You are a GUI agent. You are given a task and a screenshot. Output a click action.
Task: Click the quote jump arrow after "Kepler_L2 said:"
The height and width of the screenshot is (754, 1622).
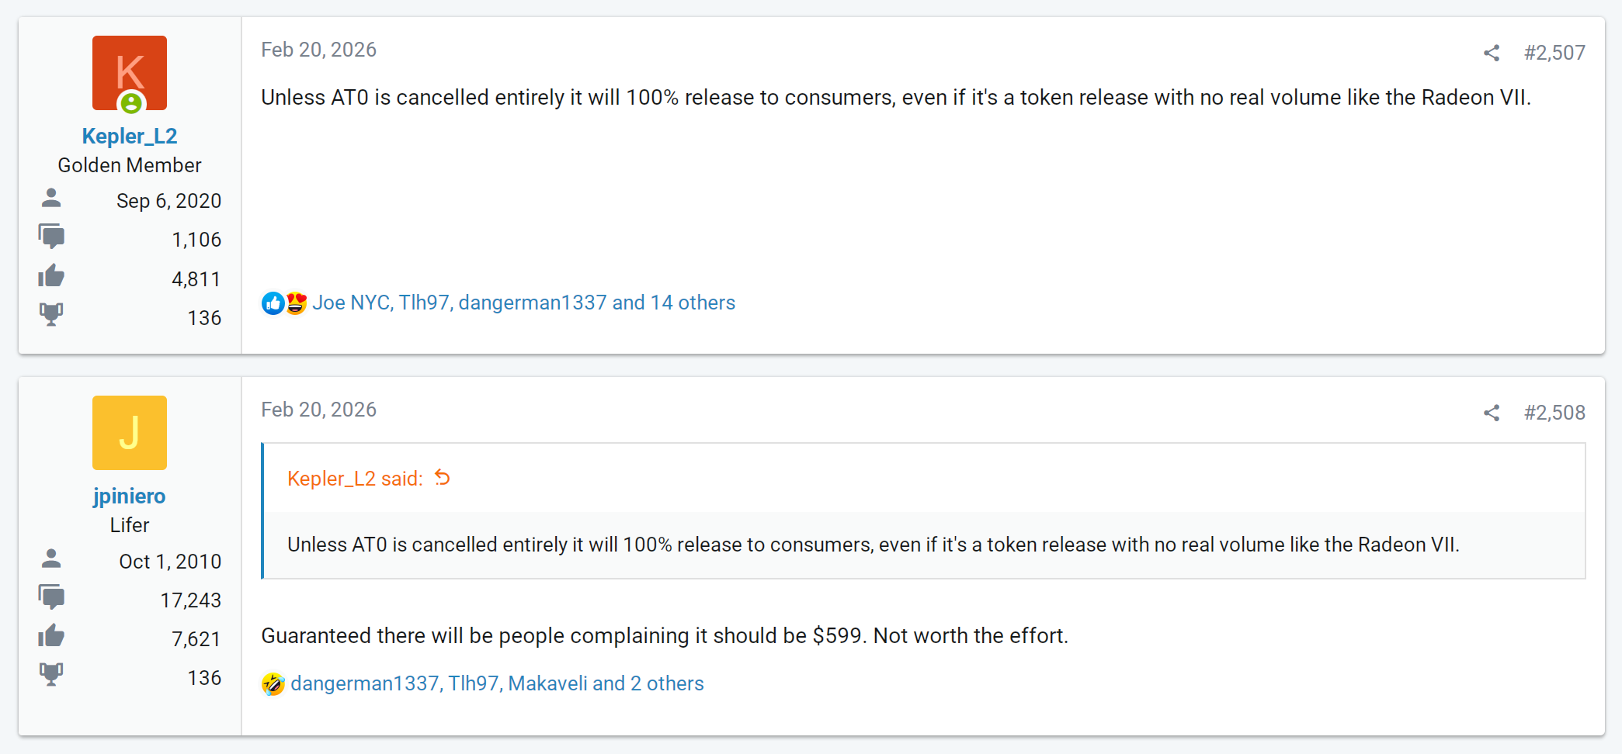tap(443, 478)
